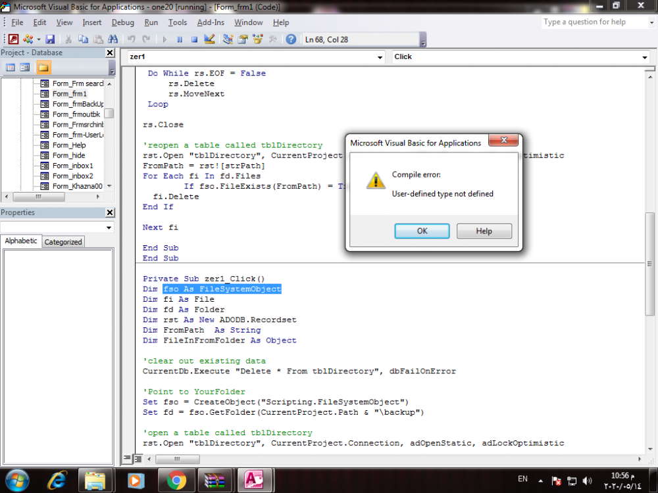Click the Undo arrow icon
This screenshot has width=658, height=493.
[x=132, y=39]
